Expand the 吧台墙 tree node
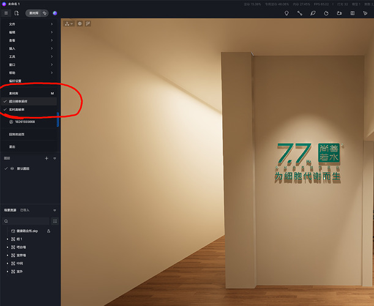This screenshot has width=374, height=306. [7, 247]
